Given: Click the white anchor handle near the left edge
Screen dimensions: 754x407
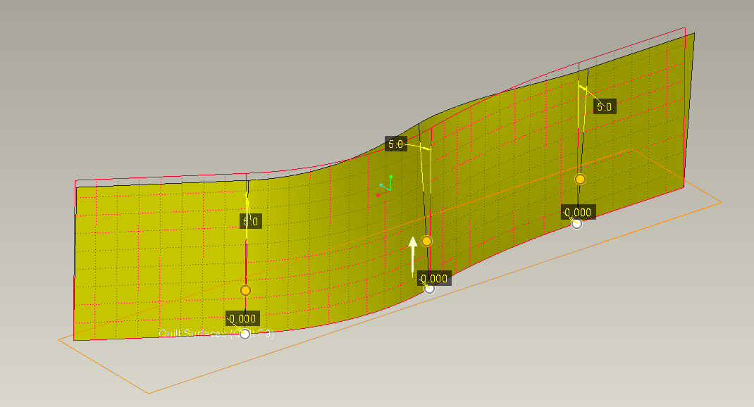Looking at the screenshot, I should (x=245, y=334).
